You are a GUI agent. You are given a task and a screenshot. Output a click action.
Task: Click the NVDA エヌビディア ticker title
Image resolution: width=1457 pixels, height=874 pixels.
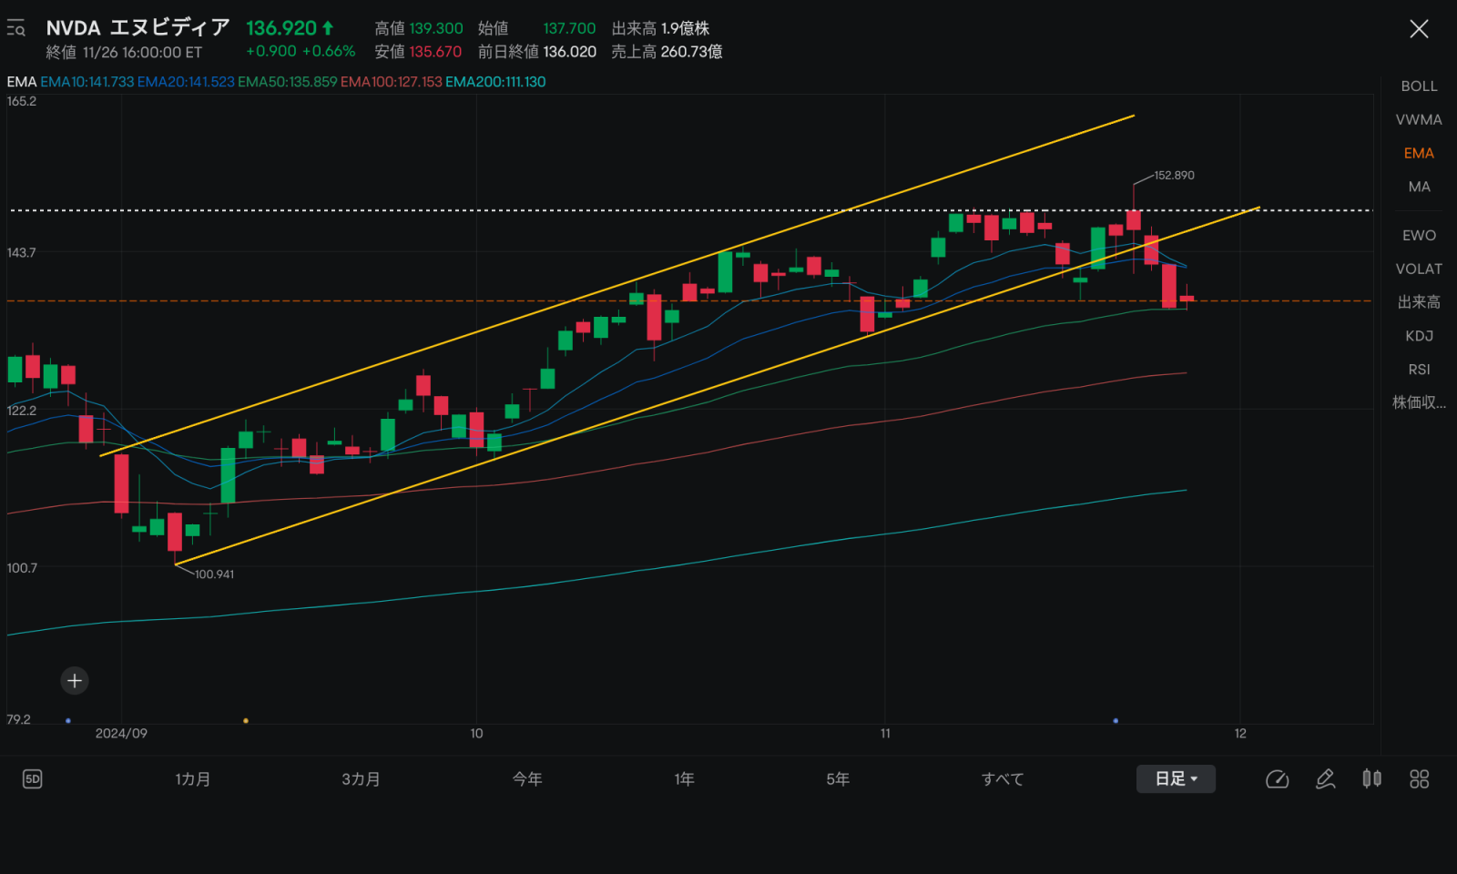tap(138, 28)
